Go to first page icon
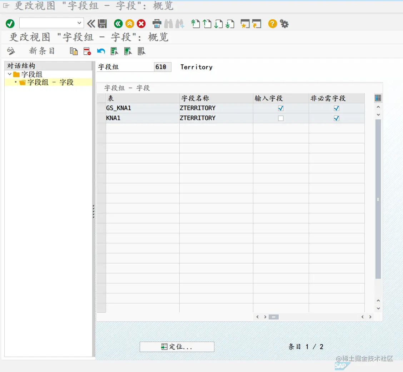Image resolution: width=403 pixels, height=372 pixels. [195, 24]
